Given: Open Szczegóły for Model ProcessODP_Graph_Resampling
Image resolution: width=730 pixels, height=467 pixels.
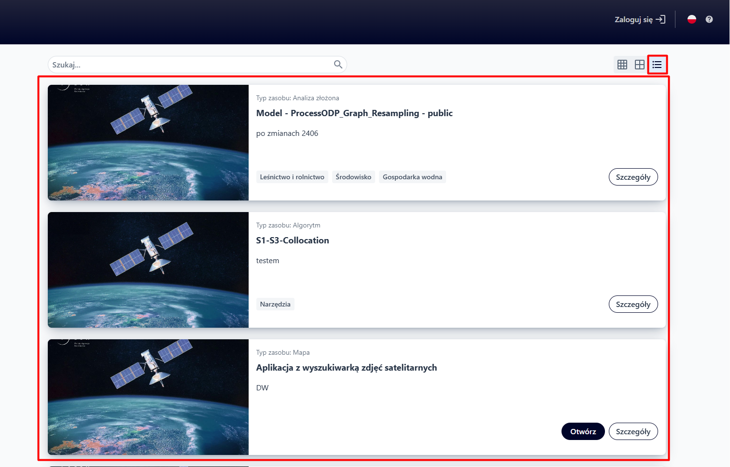Looking at the screenshot, I should (633, 177).
